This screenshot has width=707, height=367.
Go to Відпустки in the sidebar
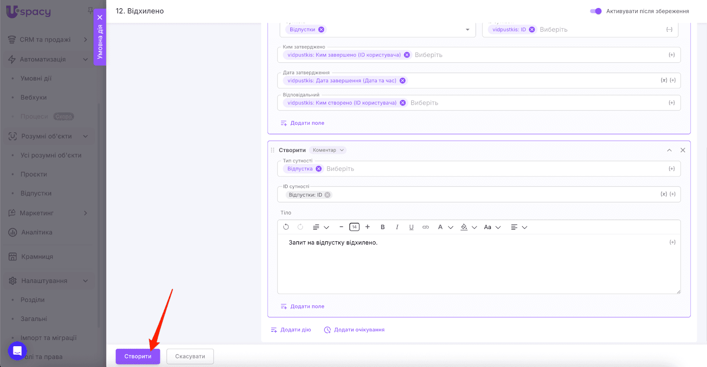point(36,193)
